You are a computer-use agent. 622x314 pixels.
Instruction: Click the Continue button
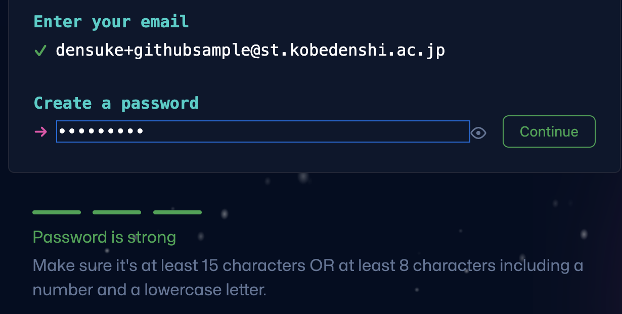click(x=549, y=131)
